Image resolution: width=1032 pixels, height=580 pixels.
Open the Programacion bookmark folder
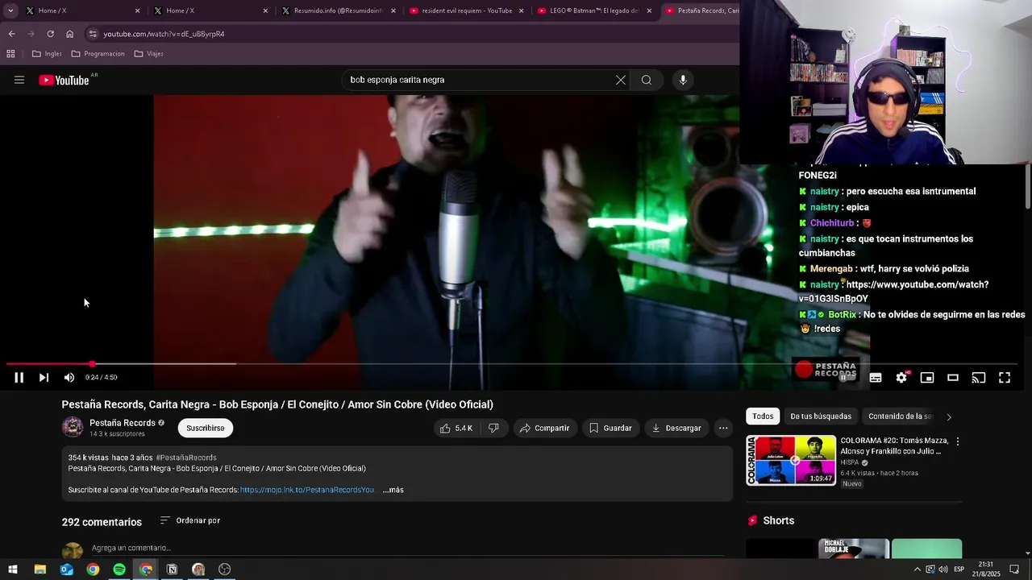(98, 54)
